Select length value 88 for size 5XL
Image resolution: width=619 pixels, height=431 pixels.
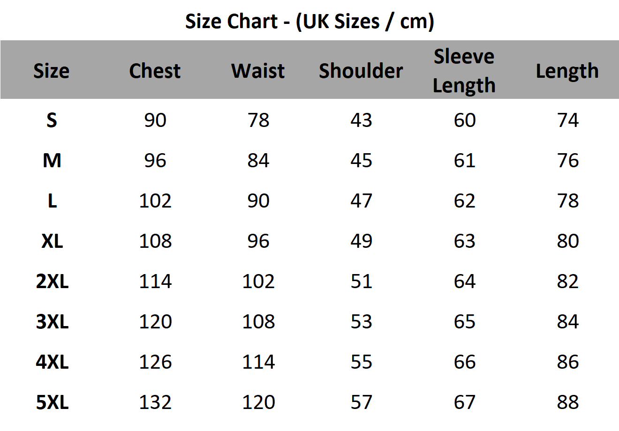tap(568, 402)
